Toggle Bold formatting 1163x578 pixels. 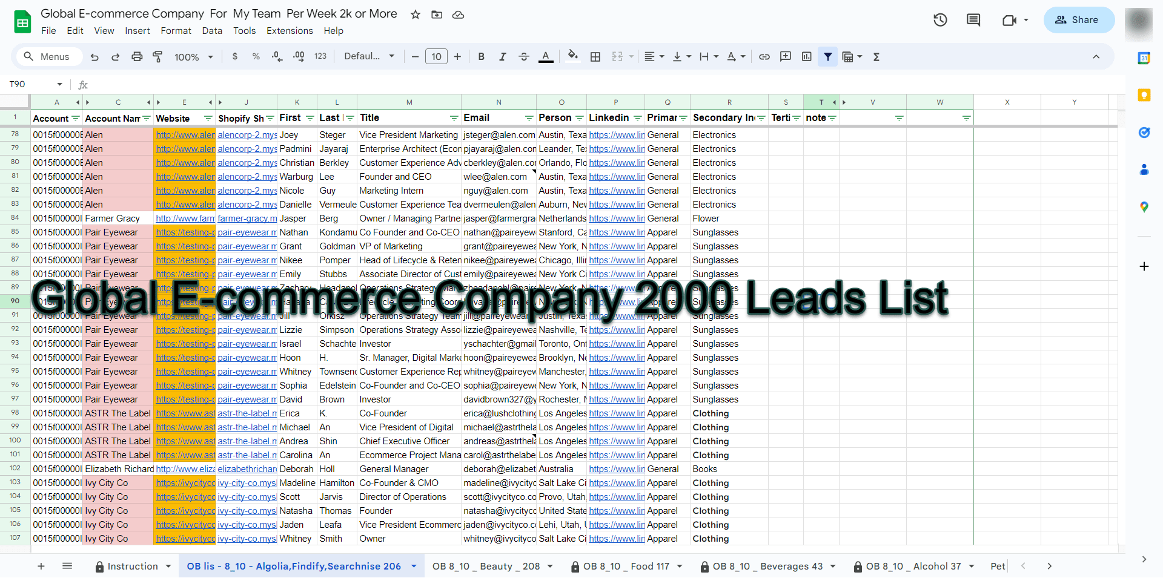[x=481, y=57]
